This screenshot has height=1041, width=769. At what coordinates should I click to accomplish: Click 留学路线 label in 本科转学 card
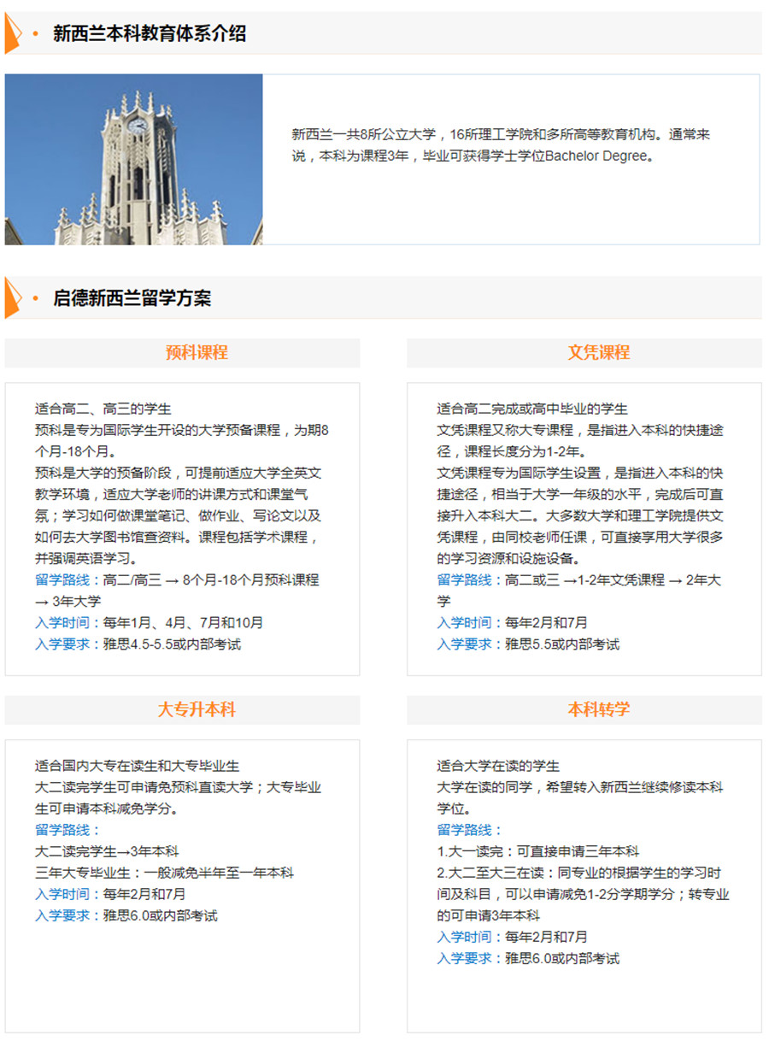(x=467, y=830)
